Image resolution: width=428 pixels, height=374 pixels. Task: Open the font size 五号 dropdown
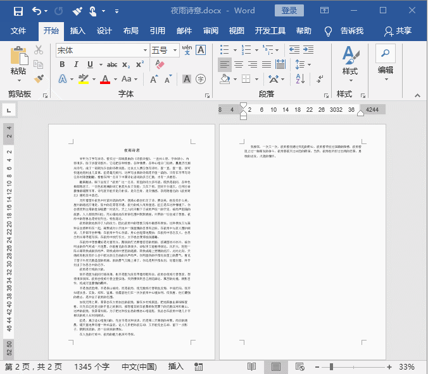click(173, 50)
